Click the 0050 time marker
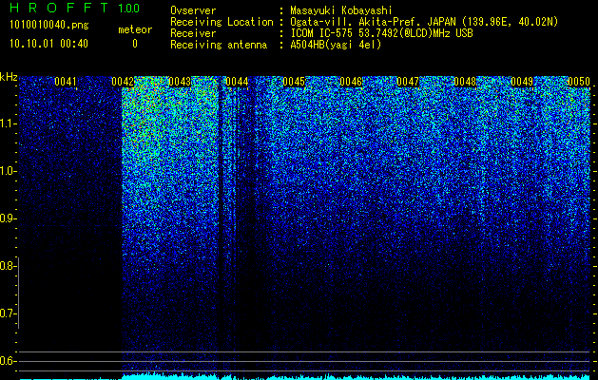Image resolution: width=598 pixels, height=380 pixels. 579,82
